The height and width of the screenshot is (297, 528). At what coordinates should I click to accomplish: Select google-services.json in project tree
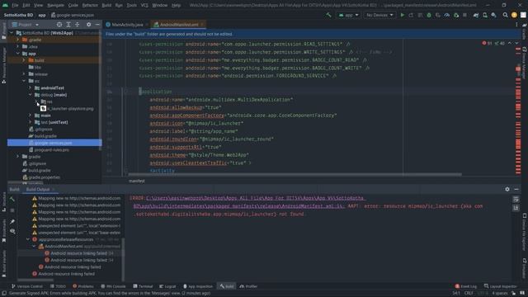tap(54, 143)
